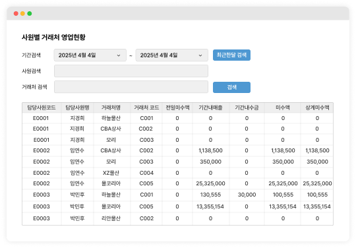Select code C004 cell

coord(146,173)
